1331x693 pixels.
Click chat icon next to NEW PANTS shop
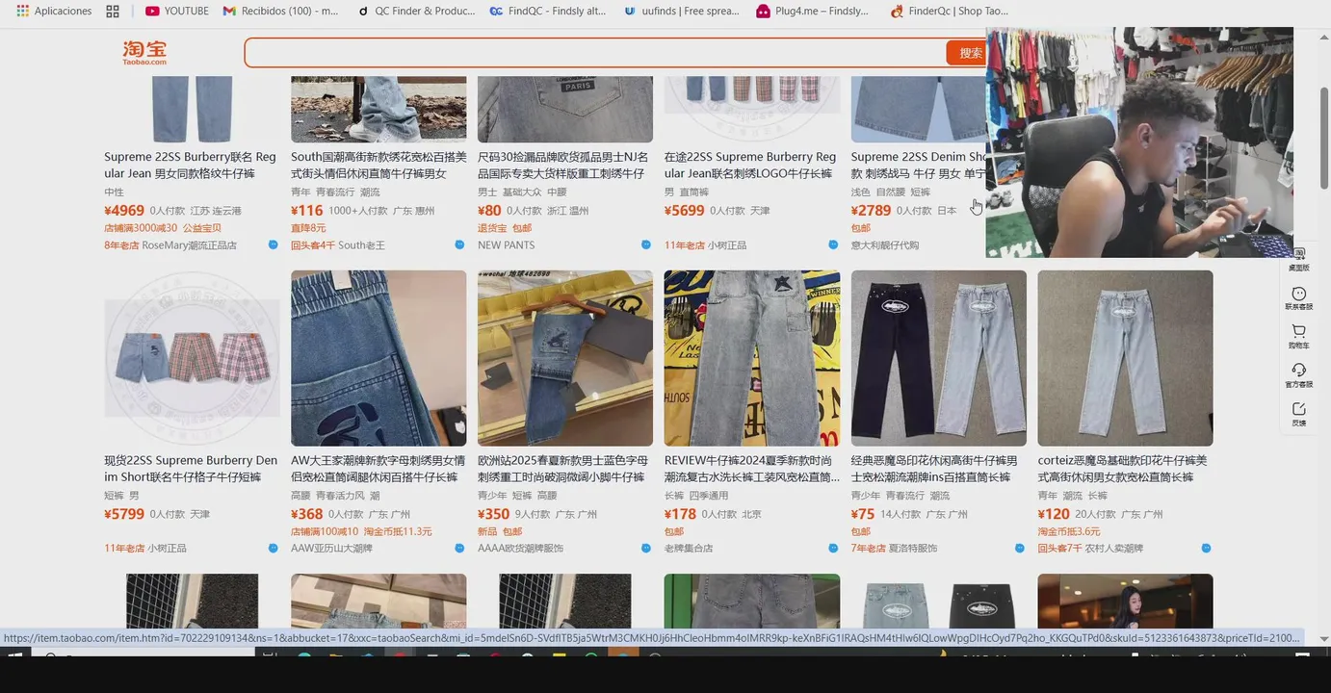pos(646,244)
